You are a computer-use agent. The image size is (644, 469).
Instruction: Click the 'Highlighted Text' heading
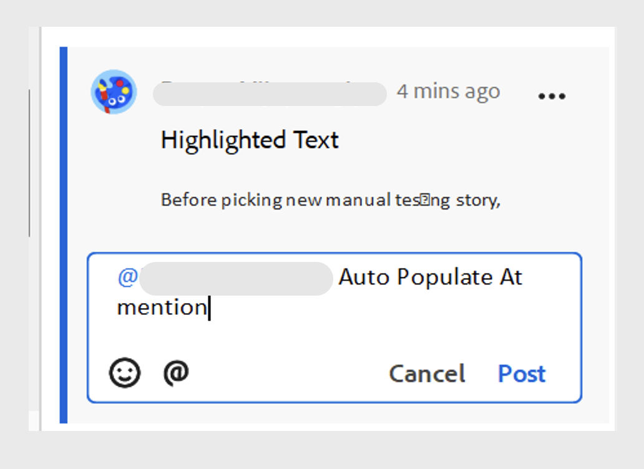(249, 140)
